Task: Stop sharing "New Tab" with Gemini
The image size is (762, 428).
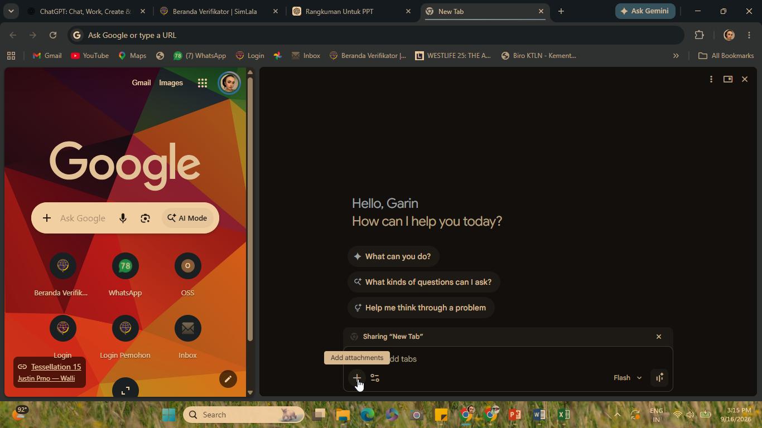Action: tap(659, 337)
